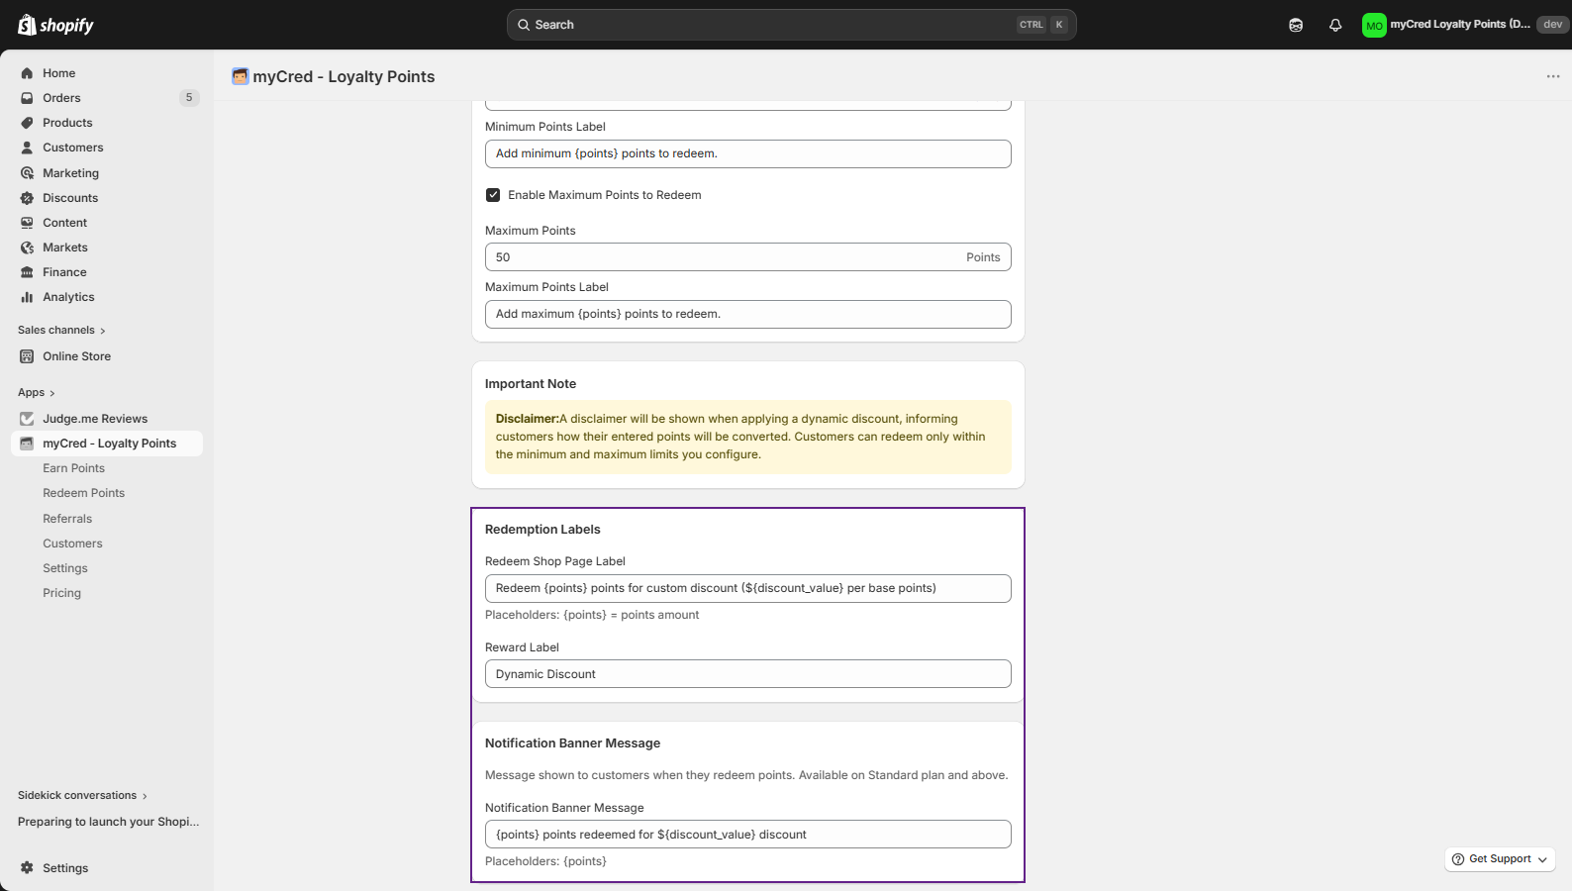
Task: Uncheck Enable Maximum Points to Redeem
Action: [x=493, y=195]
